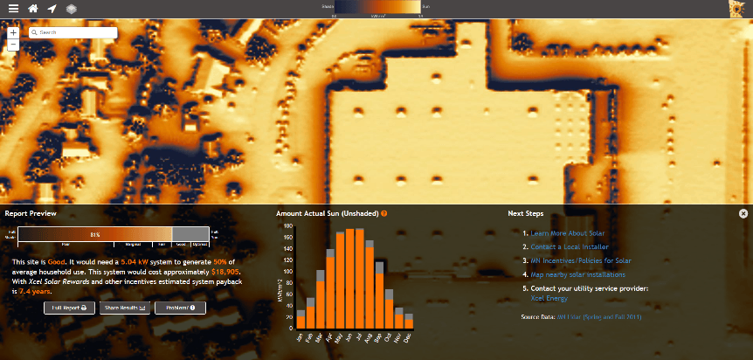753x360 pixels.
Task: Report a Problem with the results
Action: click(181, 308)
